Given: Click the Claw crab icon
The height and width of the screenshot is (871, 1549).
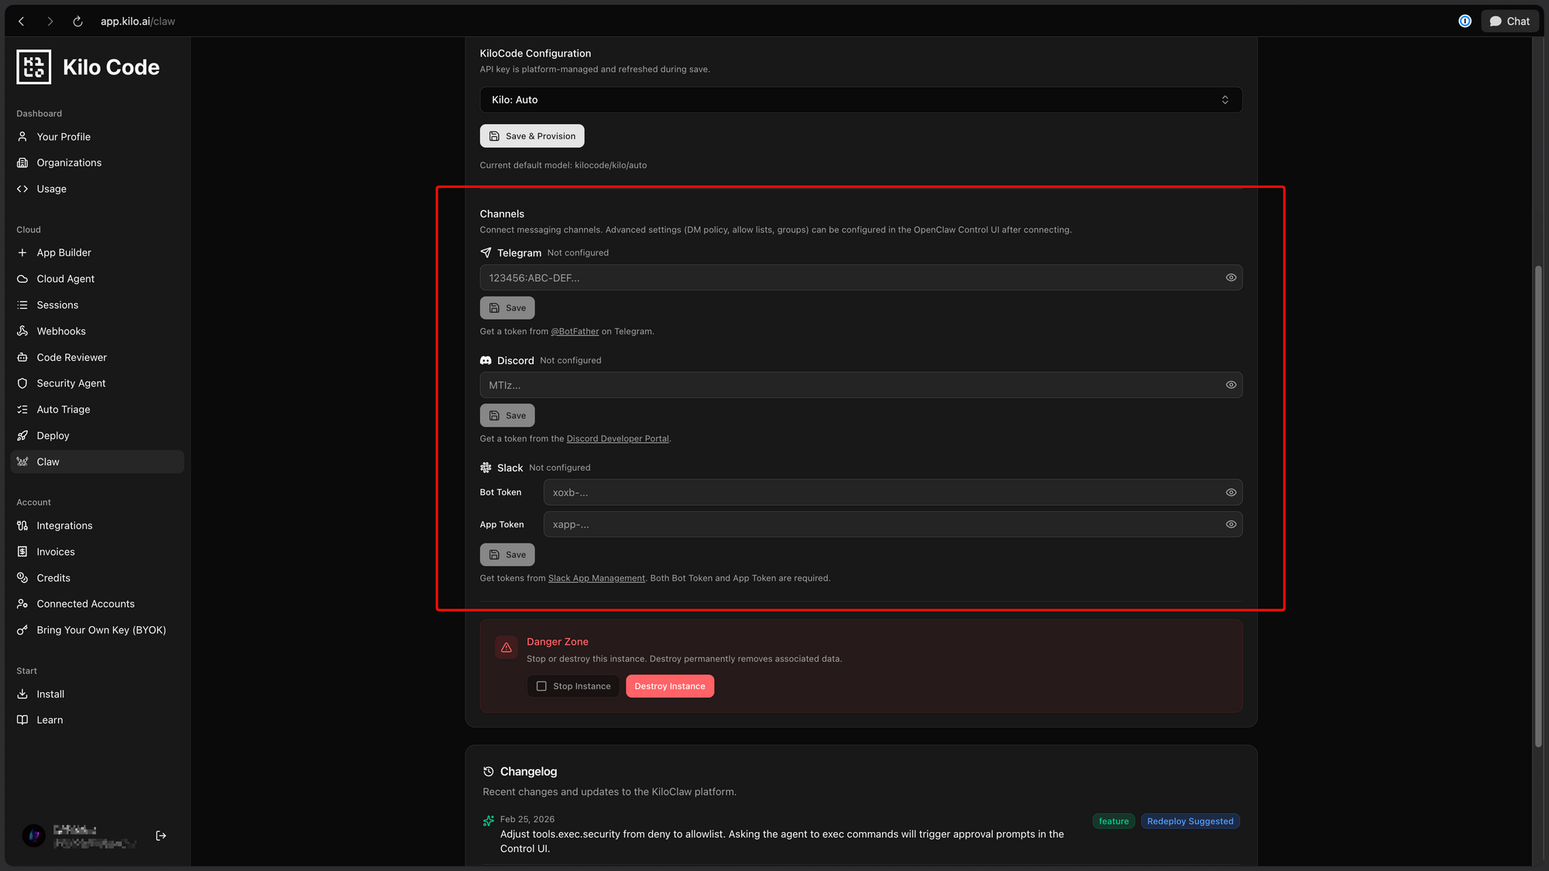Looking at the screenshot, I should 22,462.
